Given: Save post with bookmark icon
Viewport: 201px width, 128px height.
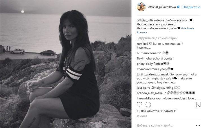Looking at the screenshot, I should (x=198, y=105).
